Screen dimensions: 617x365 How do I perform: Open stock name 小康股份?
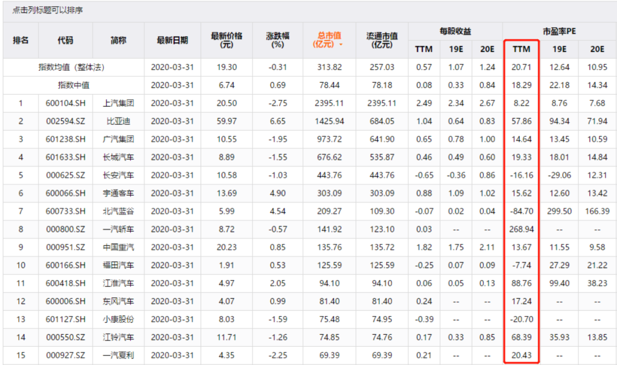point(118,319)
